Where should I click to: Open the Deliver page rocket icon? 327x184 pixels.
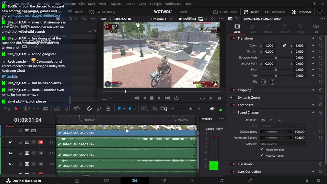coord(250,181)
